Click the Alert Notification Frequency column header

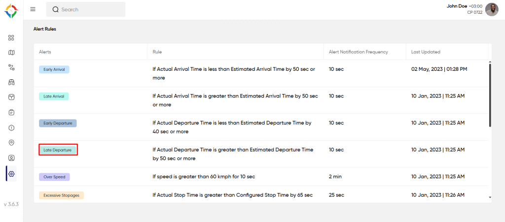[358, 52]
